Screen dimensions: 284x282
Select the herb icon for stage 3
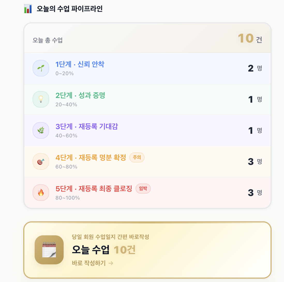point(41,130)
